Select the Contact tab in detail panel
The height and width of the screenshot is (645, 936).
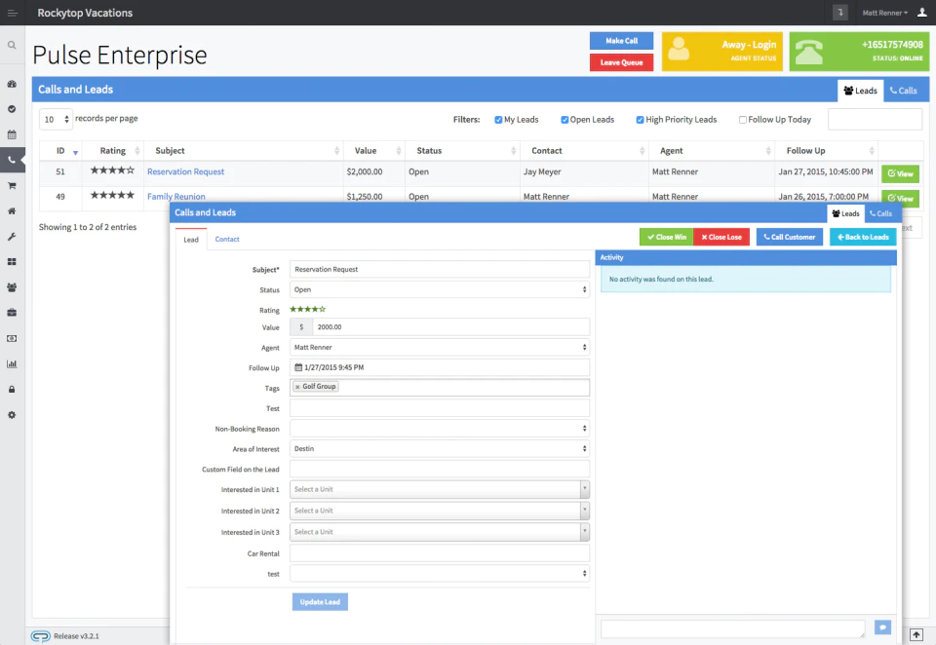coord(227,240)
